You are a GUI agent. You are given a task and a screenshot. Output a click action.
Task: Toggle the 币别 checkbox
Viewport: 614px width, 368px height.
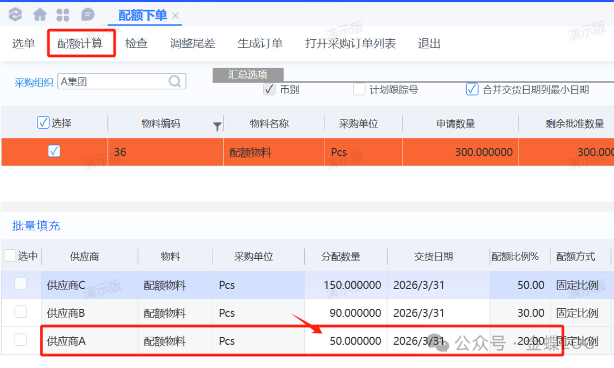pyautogui.click(x=269, y=89)
